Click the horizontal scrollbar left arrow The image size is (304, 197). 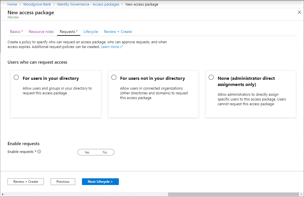[x=3, y=194]
